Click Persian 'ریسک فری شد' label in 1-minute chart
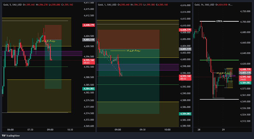The width and height of the screenshot is (254, 139). [133, 51]
